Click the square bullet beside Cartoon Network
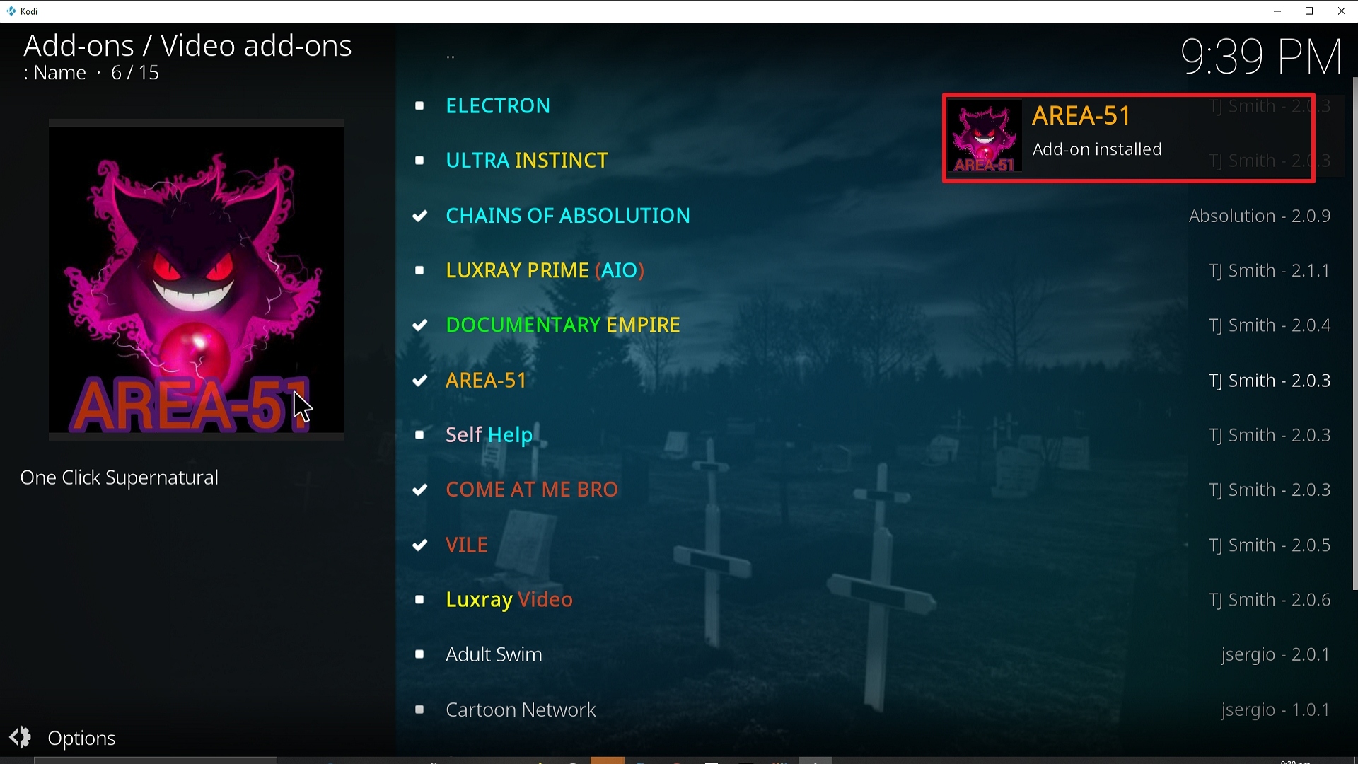Viewport: 1358px width, 764px height. click(x=419, y=710)
